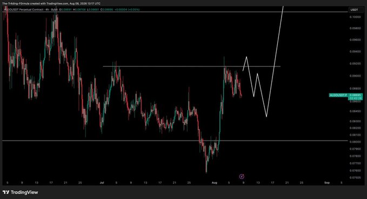Click the purple lightning event icon

pos(242,176)
